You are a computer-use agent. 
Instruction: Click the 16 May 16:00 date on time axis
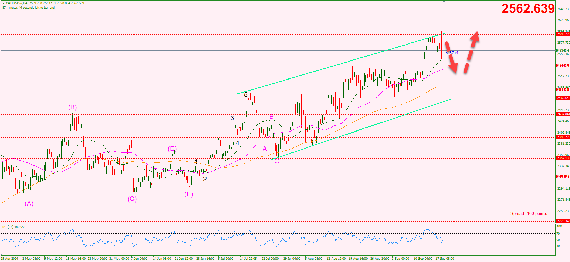pos(76,259)
